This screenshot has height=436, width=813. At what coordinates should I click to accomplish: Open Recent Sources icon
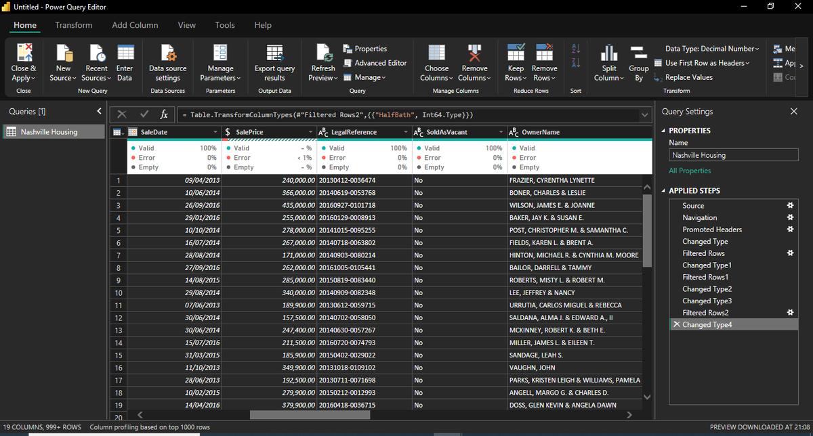pyautogui.click(x=97, y=53)
